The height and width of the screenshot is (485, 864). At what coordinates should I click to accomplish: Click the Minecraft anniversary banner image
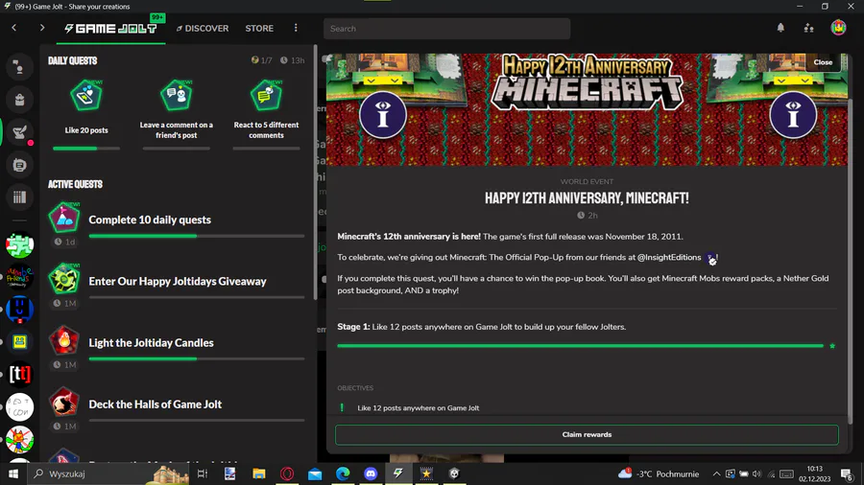coord(587,109)
